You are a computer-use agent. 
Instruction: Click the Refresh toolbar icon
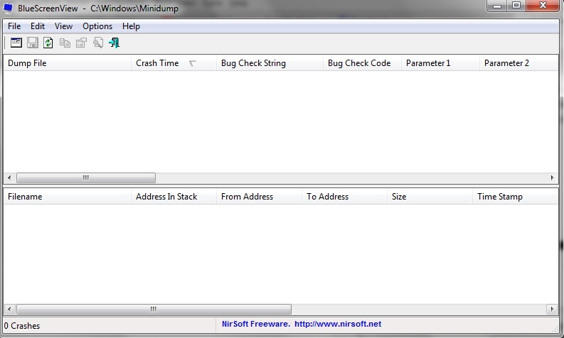[x=48, y=43]
